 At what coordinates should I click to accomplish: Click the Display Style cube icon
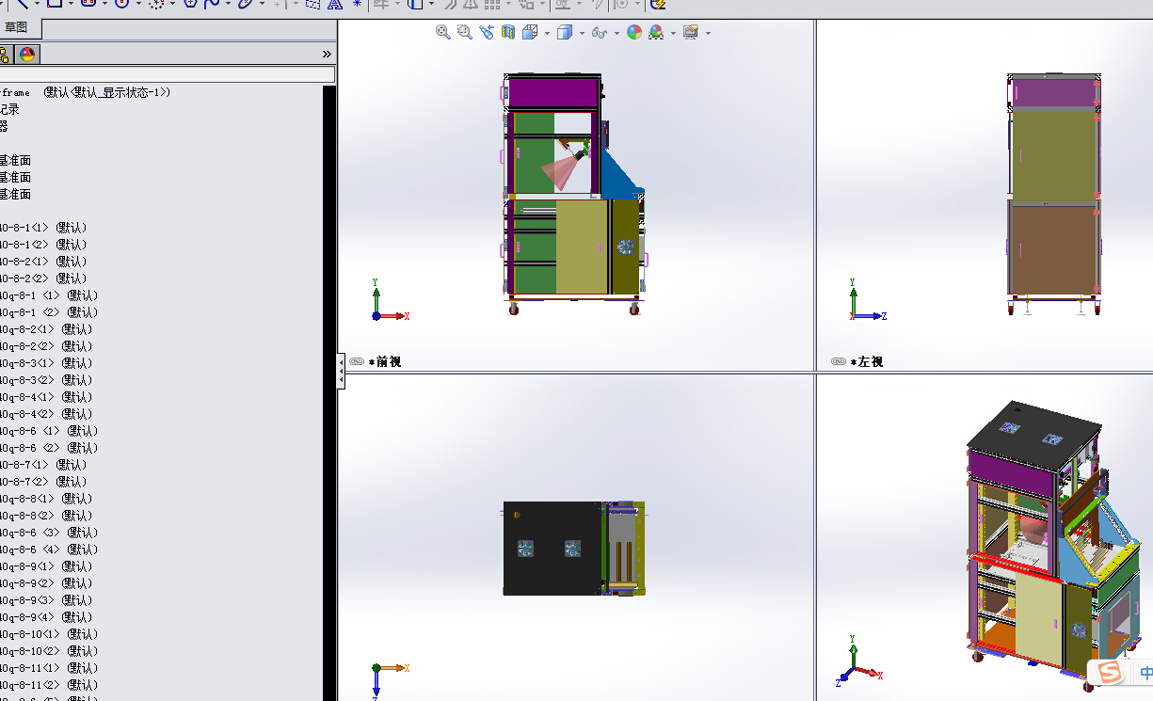(564, 32)
